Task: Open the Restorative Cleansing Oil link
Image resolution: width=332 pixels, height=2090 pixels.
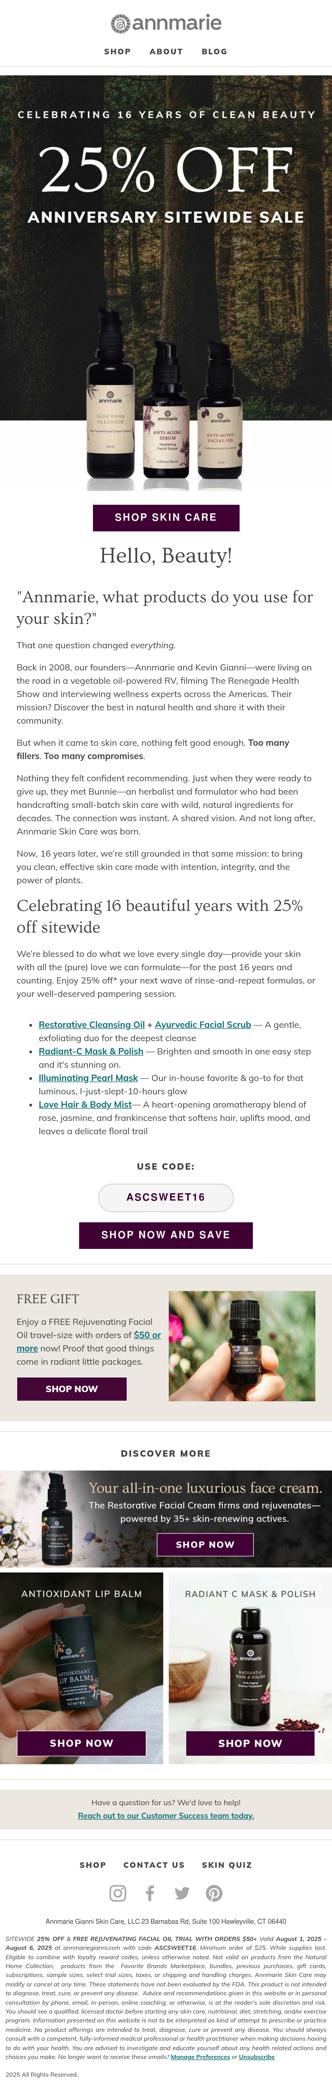Action: (x=92, y=1025)
